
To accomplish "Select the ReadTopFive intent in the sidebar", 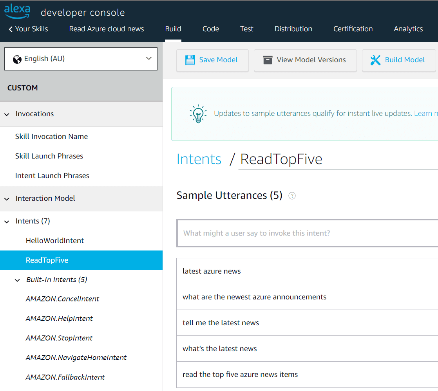I will 81,260.
